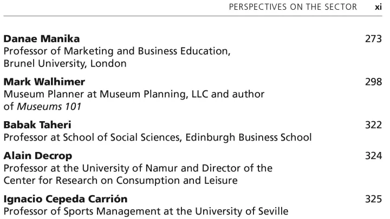
Task: Jump to page 325 entry number
Action: (x=373, y=198)
